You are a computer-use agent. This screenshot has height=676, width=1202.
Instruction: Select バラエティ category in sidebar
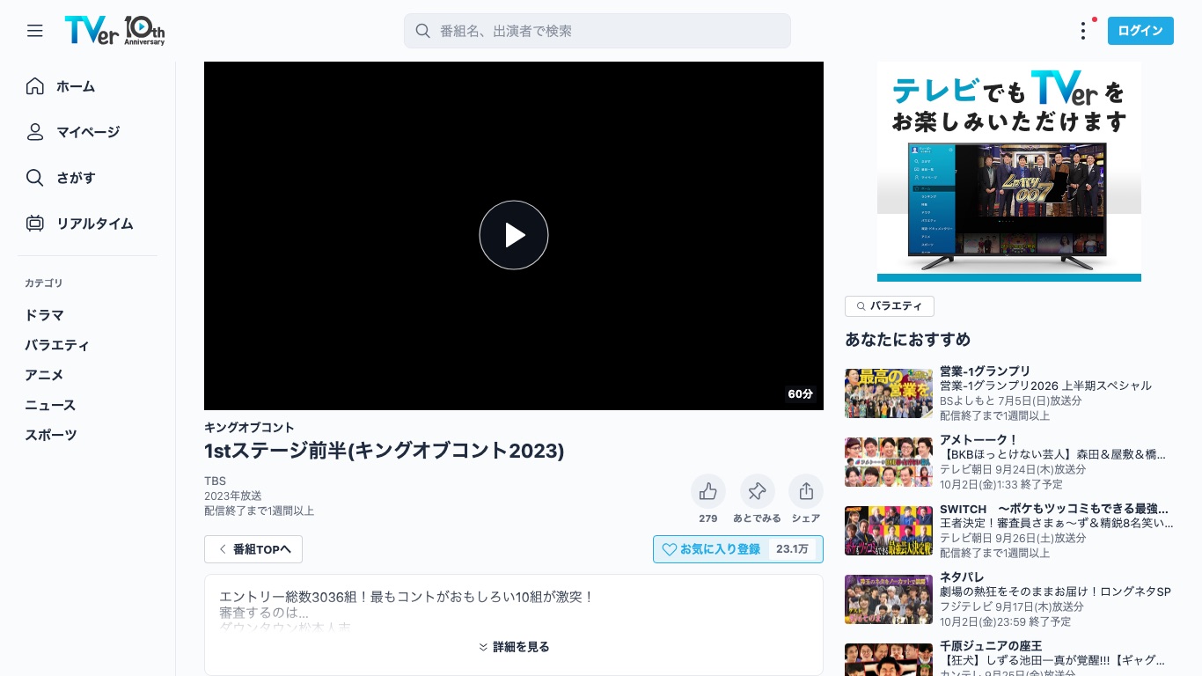pos(57,345)
